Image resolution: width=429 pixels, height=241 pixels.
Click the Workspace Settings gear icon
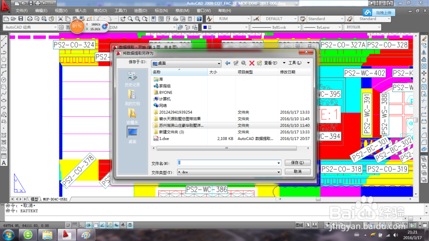61,27
